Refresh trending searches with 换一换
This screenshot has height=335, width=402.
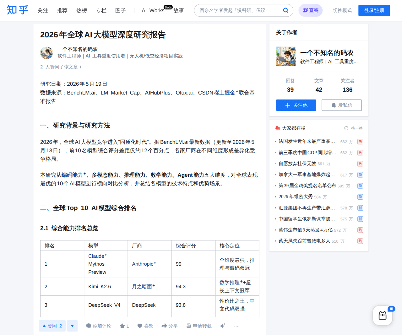(354, 128)
